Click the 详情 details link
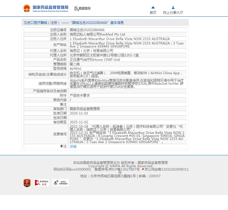This screenshot has width=228, height=210. click(x=73, y=146)
